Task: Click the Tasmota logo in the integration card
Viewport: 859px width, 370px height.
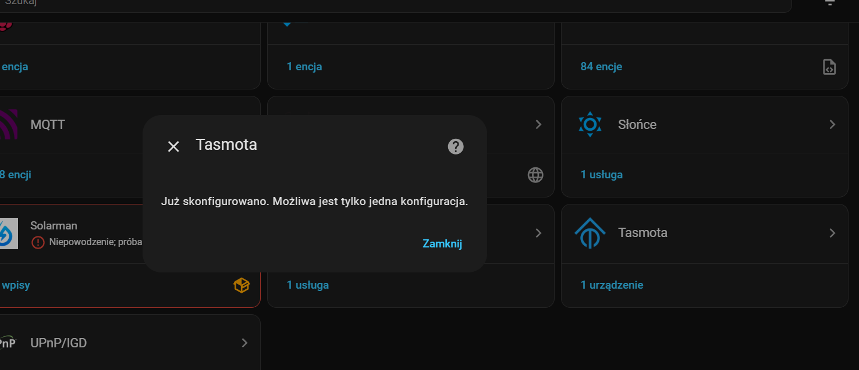Action: coord(590,233)
